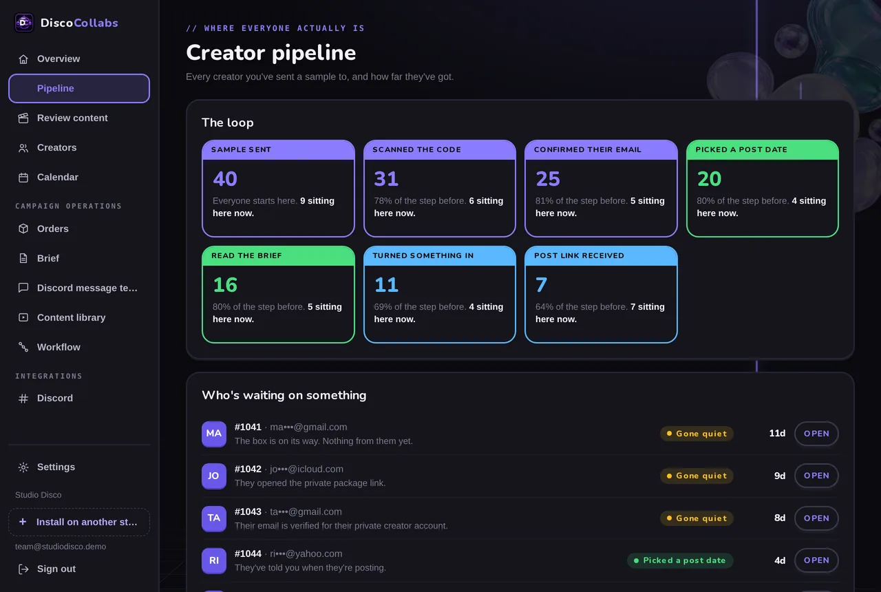Click the 11d waiting time value
Image resolution: width=881 pixels, height=592 pixels.
[777, 434]
